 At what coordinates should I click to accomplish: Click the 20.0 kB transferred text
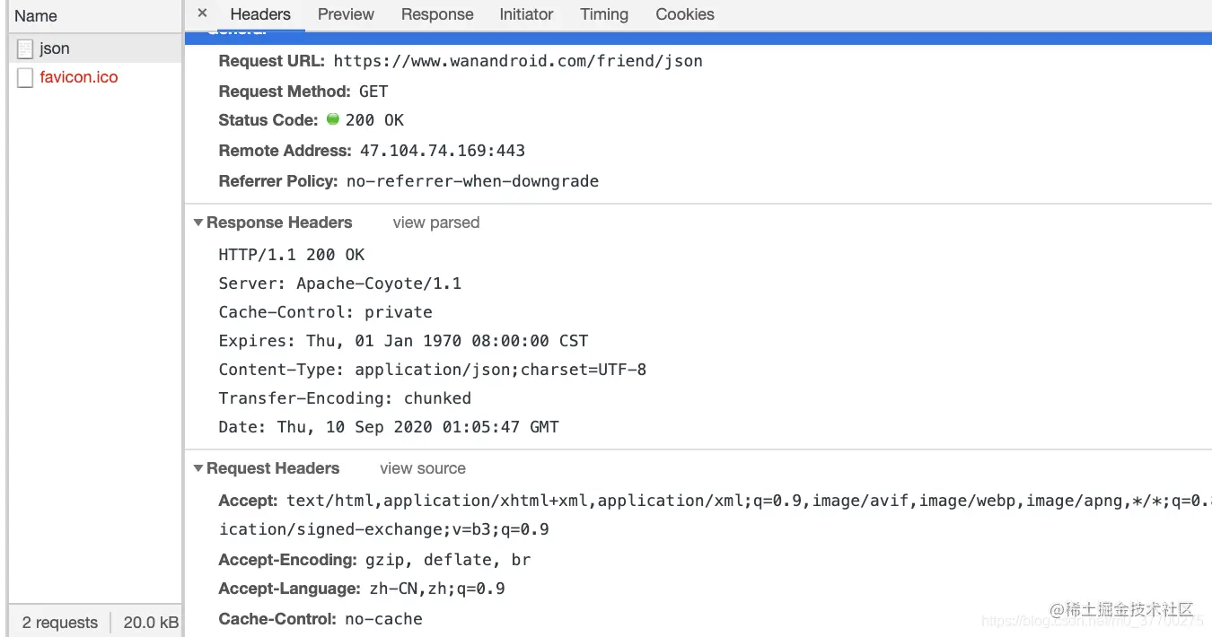click(151, 623)
